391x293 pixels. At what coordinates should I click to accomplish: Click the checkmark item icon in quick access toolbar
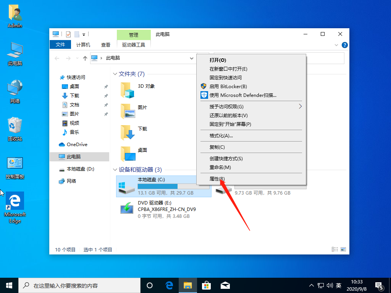pyautogui.click(x=68, y=34)
